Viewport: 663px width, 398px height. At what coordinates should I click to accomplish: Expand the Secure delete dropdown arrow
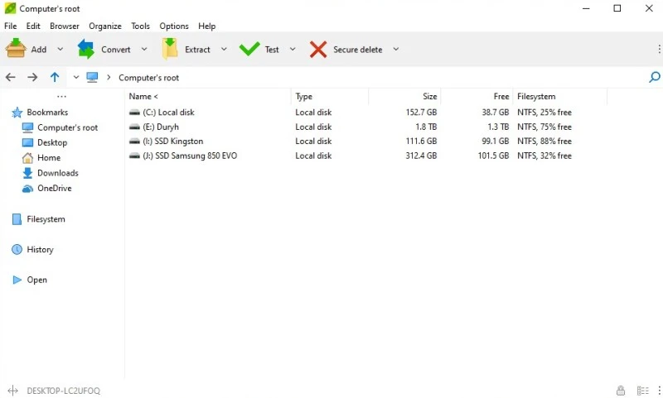pos(395,50)
